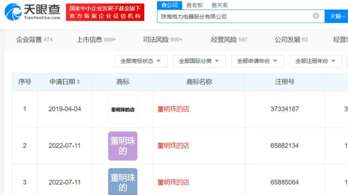This screenshot has height=195, width=348.
Task: Select registration number 65885064
Action: [285, 182]
